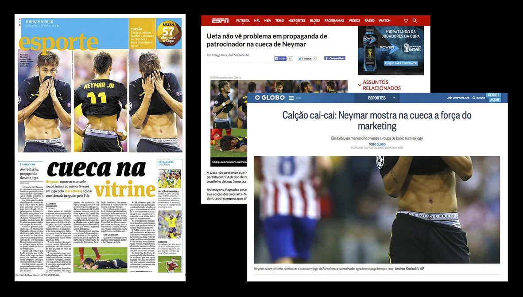Click the 87 like counter beside Curtir
This screenshot has height=297, width=523.
pos(290,59)
